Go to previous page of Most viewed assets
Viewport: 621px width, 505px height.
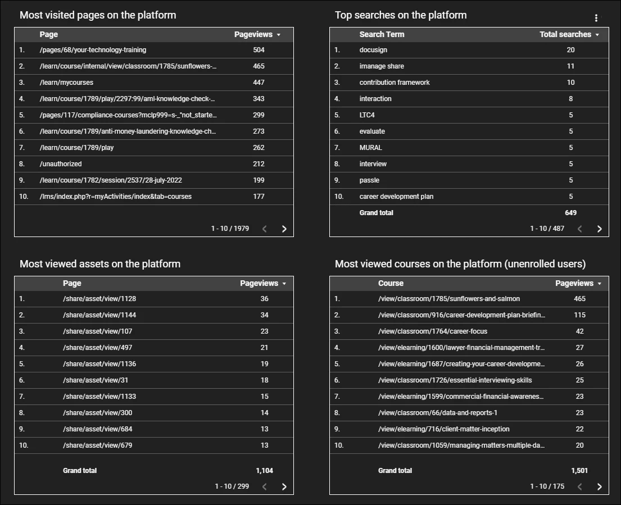click(265, 486)
